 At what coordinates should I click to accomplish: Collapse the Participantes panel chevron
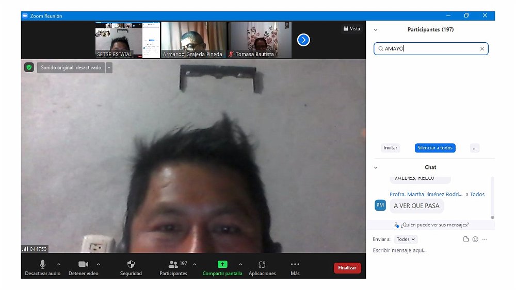pos(376,30)
